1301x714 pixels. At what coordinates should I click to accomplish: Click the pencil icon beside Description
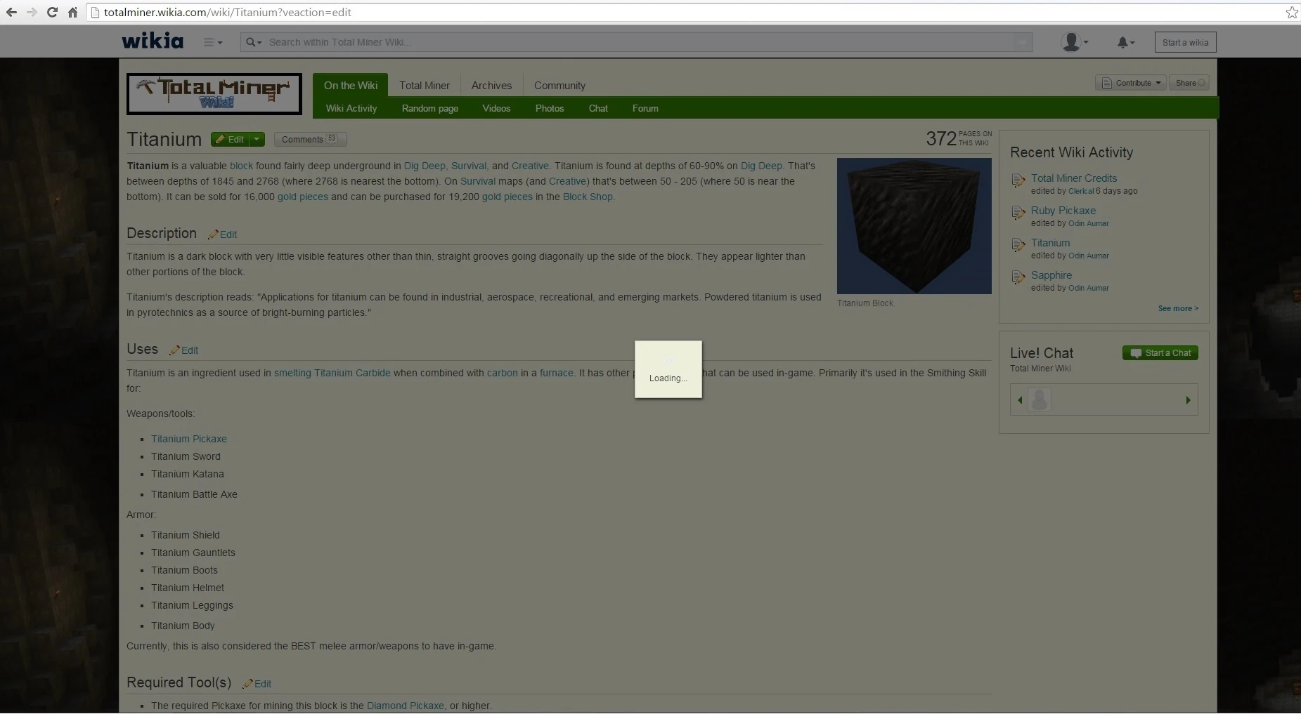pos(213,234)
